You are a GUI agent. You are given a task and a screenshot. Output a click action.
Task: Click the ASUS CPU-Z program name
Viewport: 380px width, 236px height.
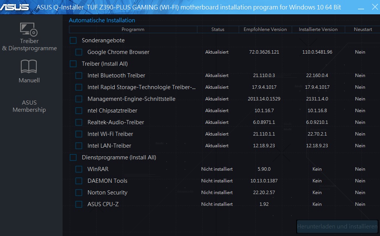click(103, 204)
